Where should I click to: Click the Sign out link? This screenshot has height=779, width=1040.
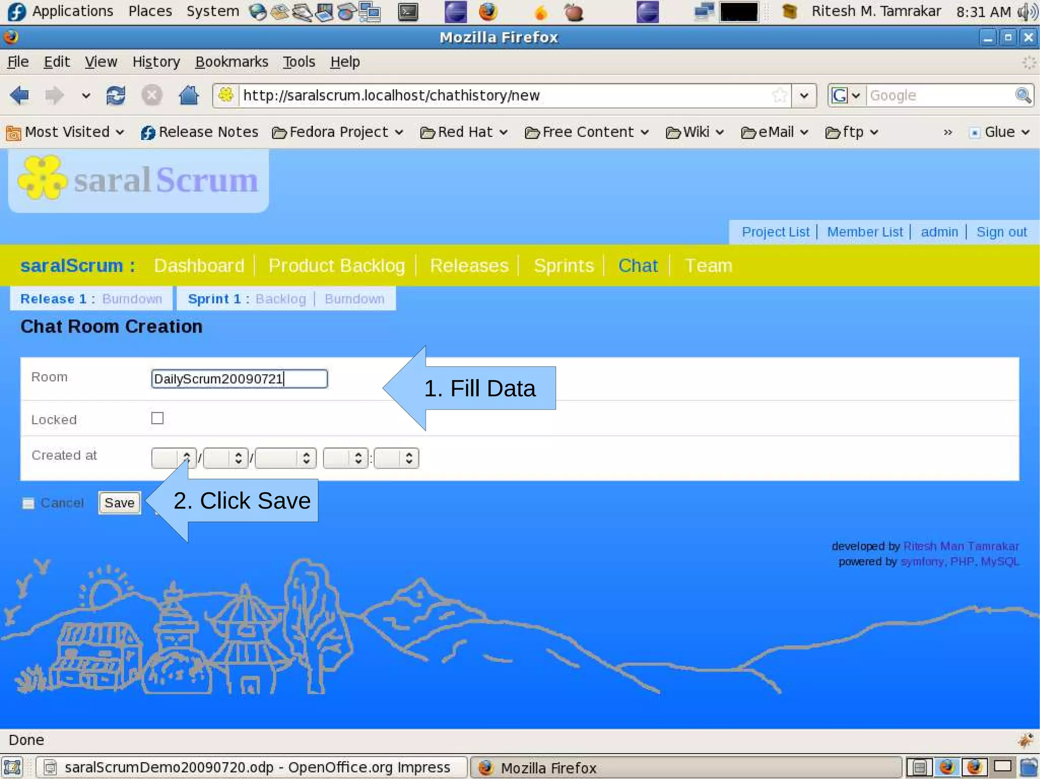click(1001, 232)
